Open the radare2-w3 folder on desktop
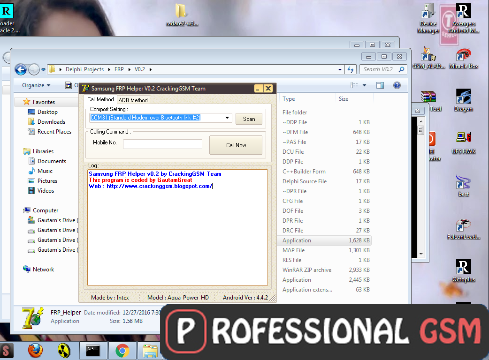This screenshot has width=489, height=360. (182, 15)
